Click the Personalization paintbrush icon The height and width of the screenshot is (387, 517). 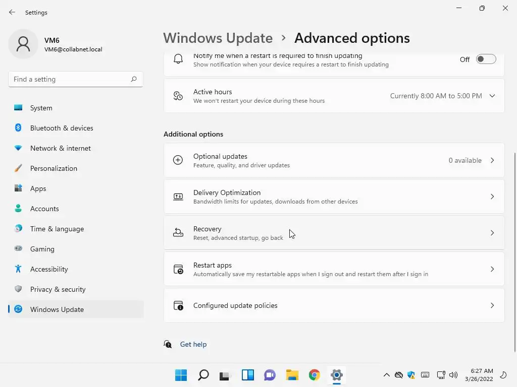(18, 168)
